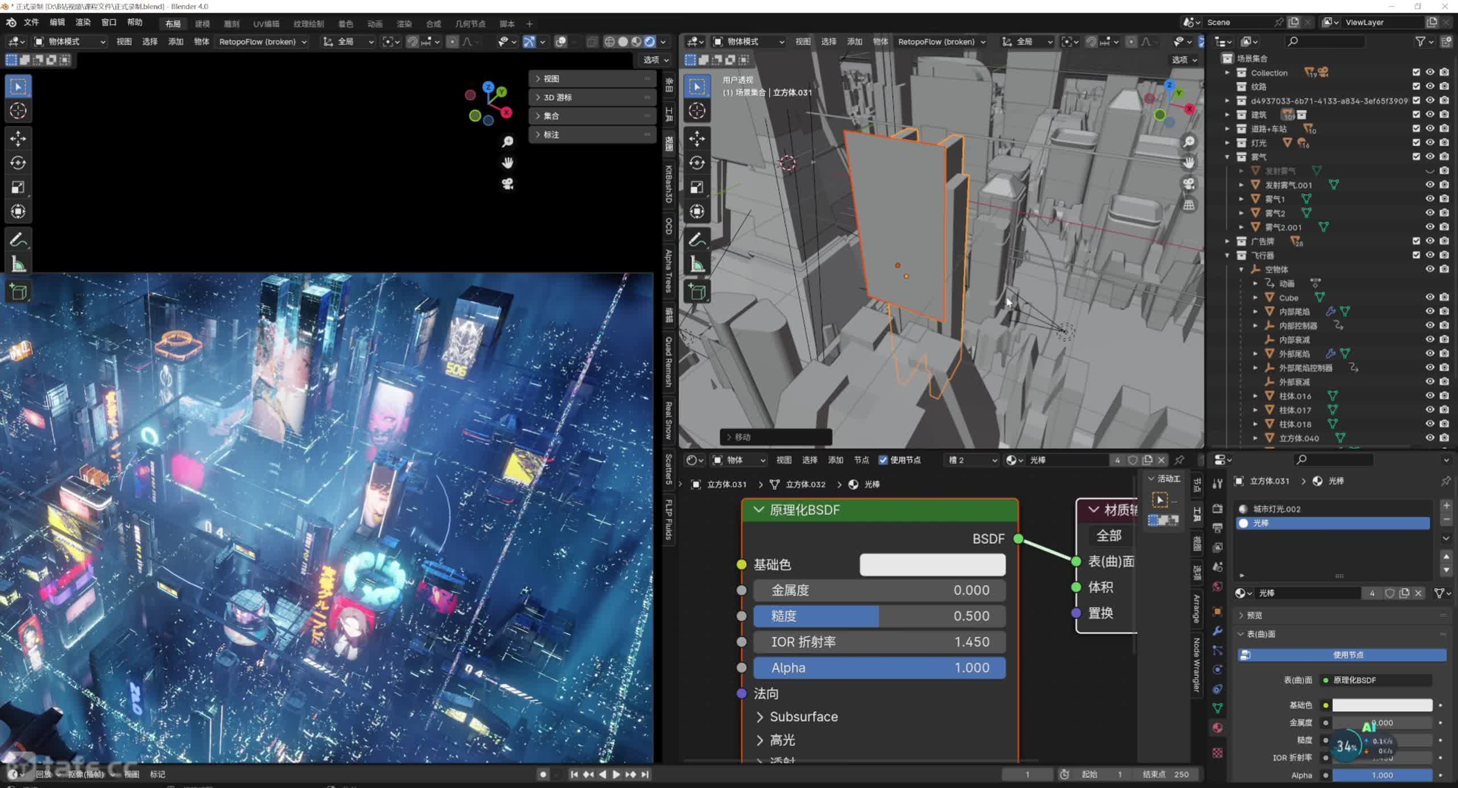Screen dimensions: 1458x788
Task: Open the 渲染 menu in top bar
Action: [83, 22]
